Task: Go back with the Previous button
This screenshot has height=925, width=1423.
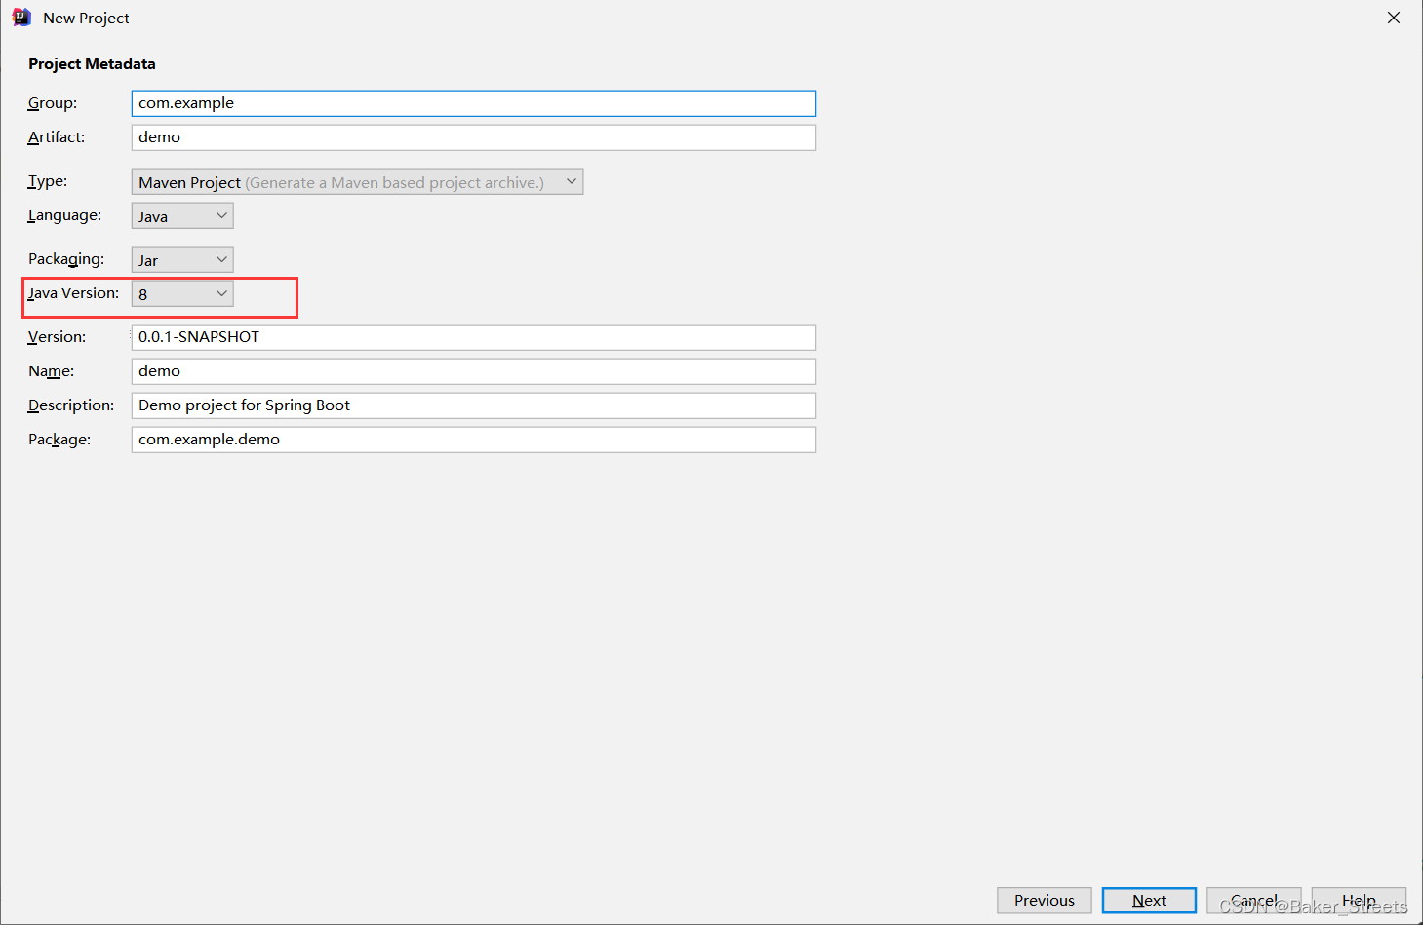Action: [1045, 901]
